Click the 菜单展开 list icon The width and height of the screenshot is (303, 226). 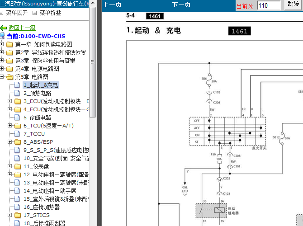(1, 13)
